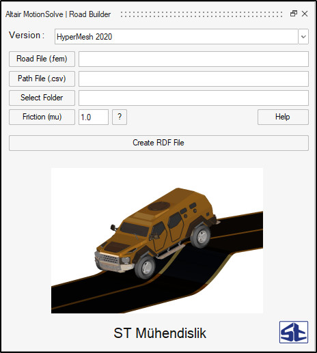Click the Path File (.csv) button
This screenshot has height=353, width=317.
(x=42, y=79)
